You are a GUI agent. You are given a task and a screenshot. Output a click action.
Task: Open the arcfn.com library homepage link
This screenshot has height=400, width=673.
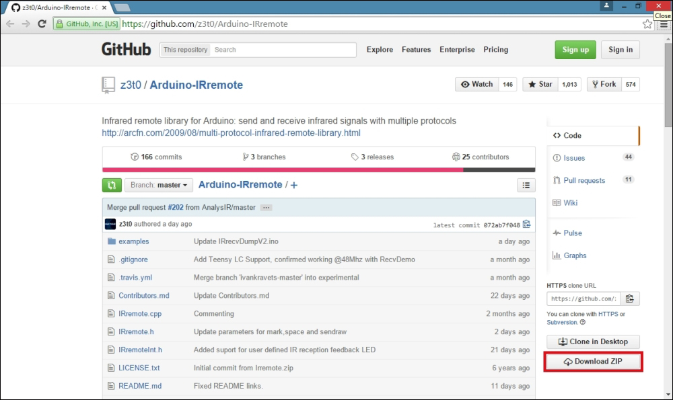tap(231, 133)
